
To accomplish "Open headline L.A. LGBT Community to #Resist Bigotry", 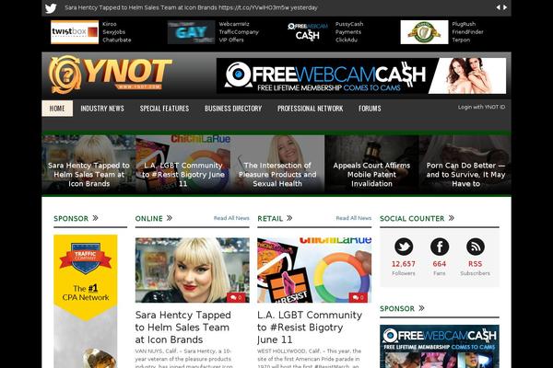I will pyautogui.click(x=310, y=328).
